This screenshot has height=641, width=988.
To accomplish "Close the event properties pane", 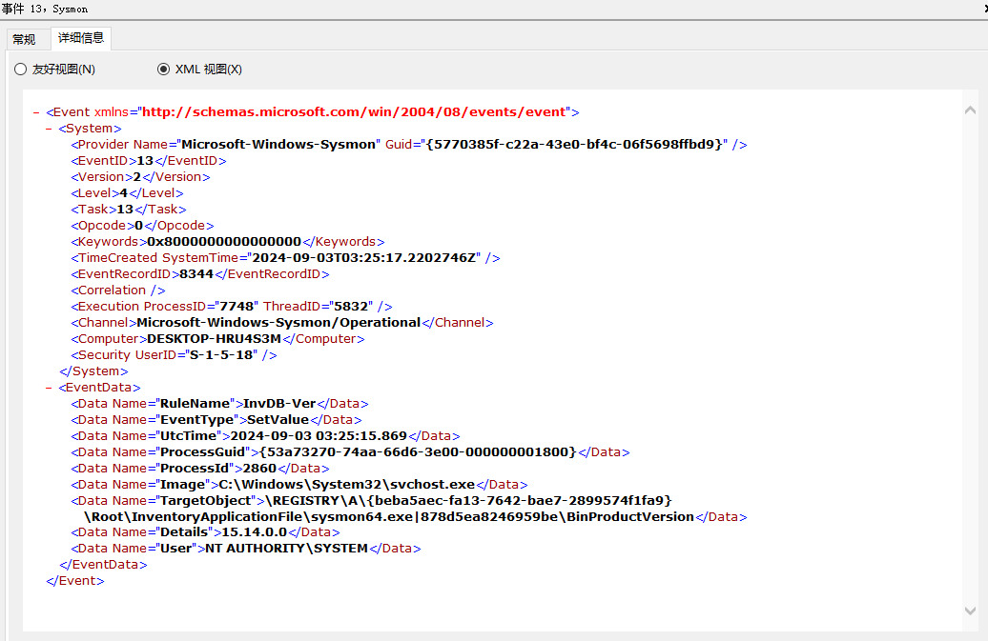I will [985, 9].
